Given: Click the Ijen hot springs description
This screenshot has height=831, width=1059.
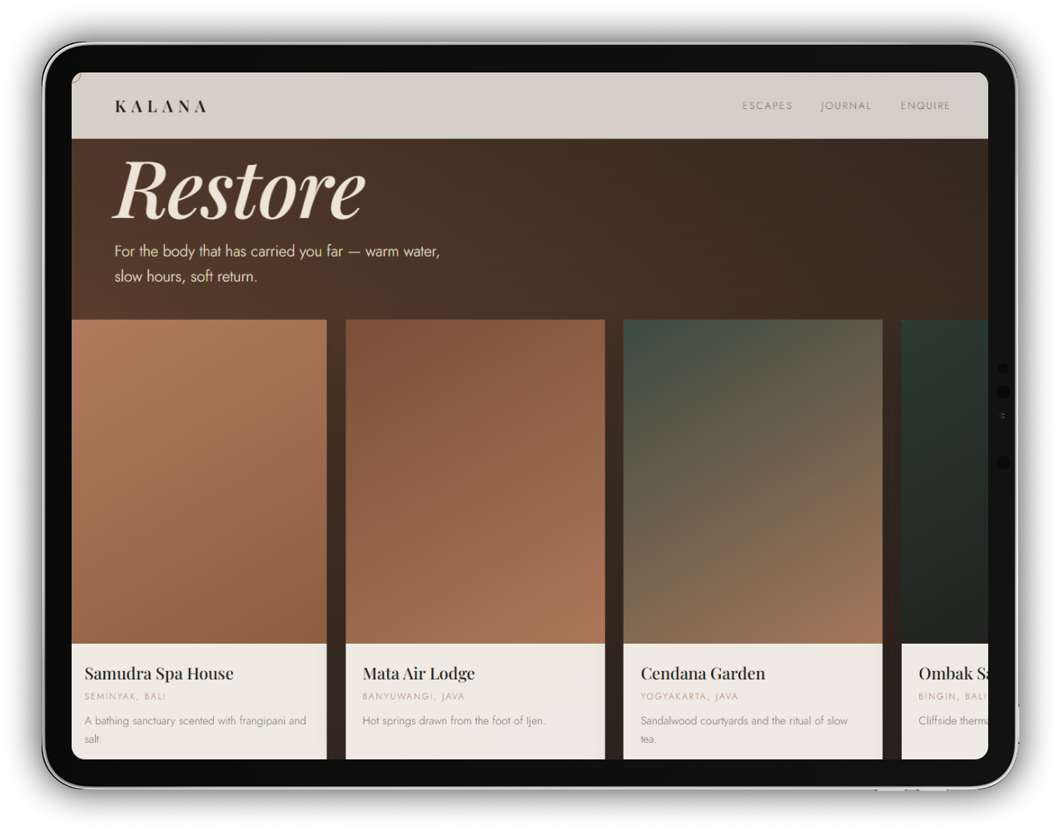Looking at the screenshot, I should pos(454,721).
